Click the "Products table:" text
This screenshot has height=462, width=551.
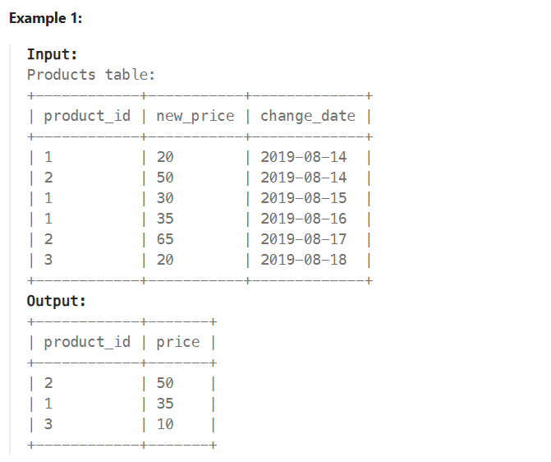click(91, 75)
